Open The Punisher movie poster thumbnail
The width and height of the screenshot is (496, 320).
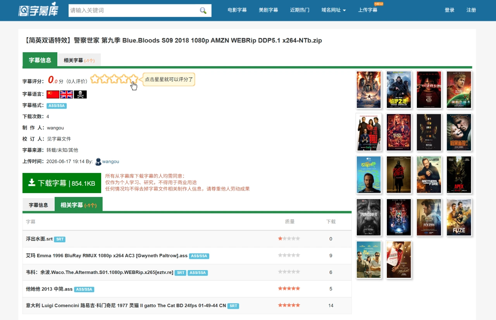(369, 217)
